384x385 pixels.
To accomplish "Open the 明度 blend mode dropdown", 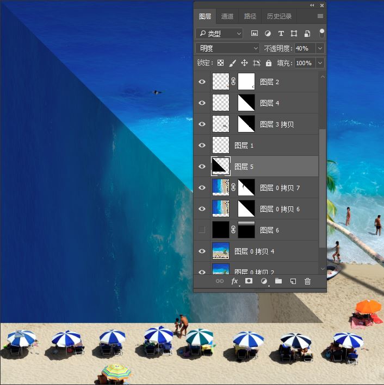I will pyautogui.click(x=227, y=48).
